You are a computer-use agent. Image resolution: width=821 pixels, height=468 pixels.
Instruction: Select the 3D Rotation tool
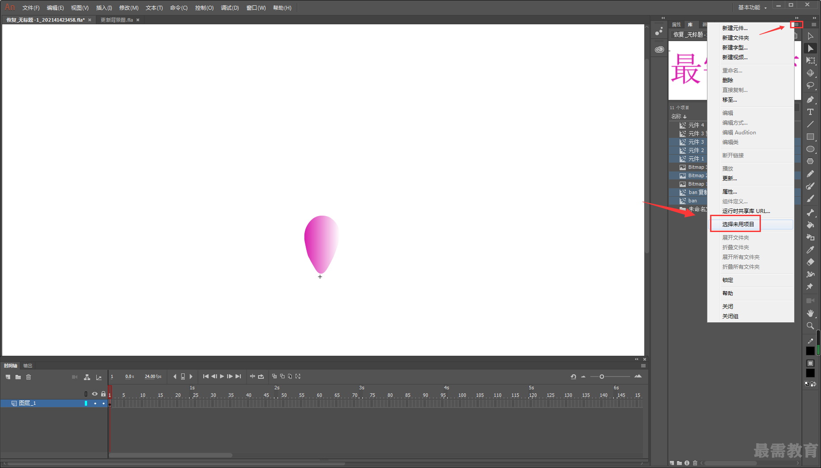[x=810, y=73]
